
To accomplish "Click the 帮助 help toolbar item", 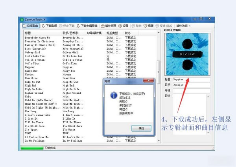I will (136, 26).
